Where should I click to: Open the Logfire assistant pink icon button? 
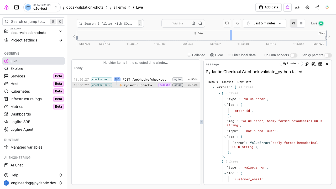point(287,7)
